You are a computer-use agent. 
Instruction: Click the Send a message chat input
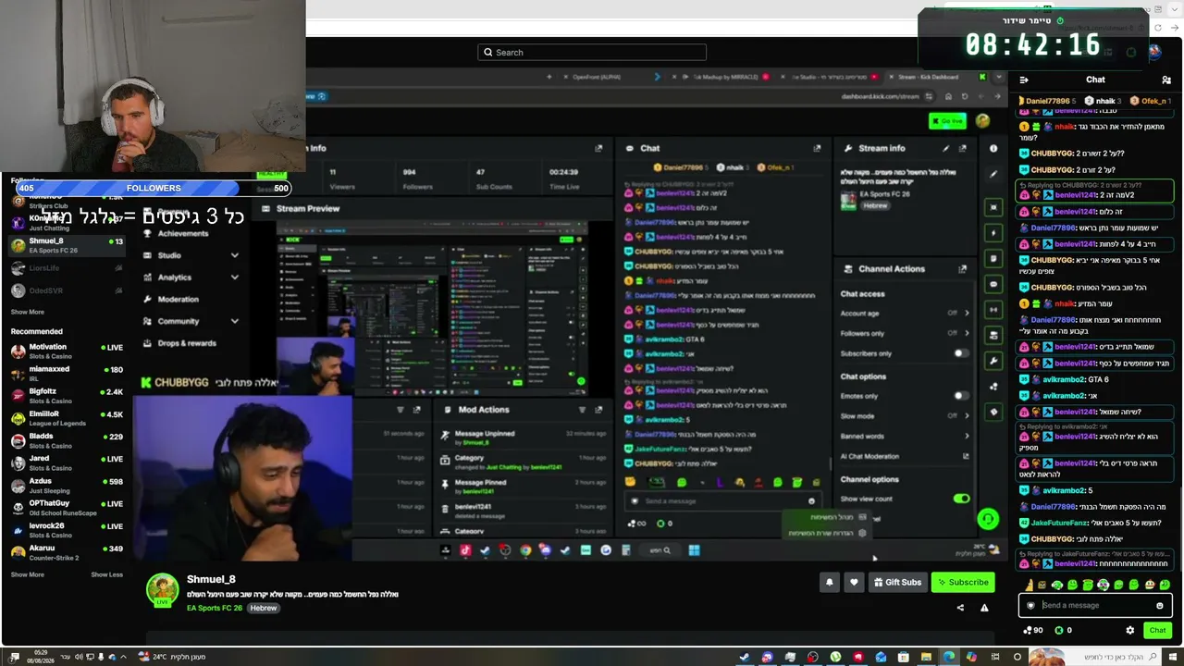coord(1095,606)
